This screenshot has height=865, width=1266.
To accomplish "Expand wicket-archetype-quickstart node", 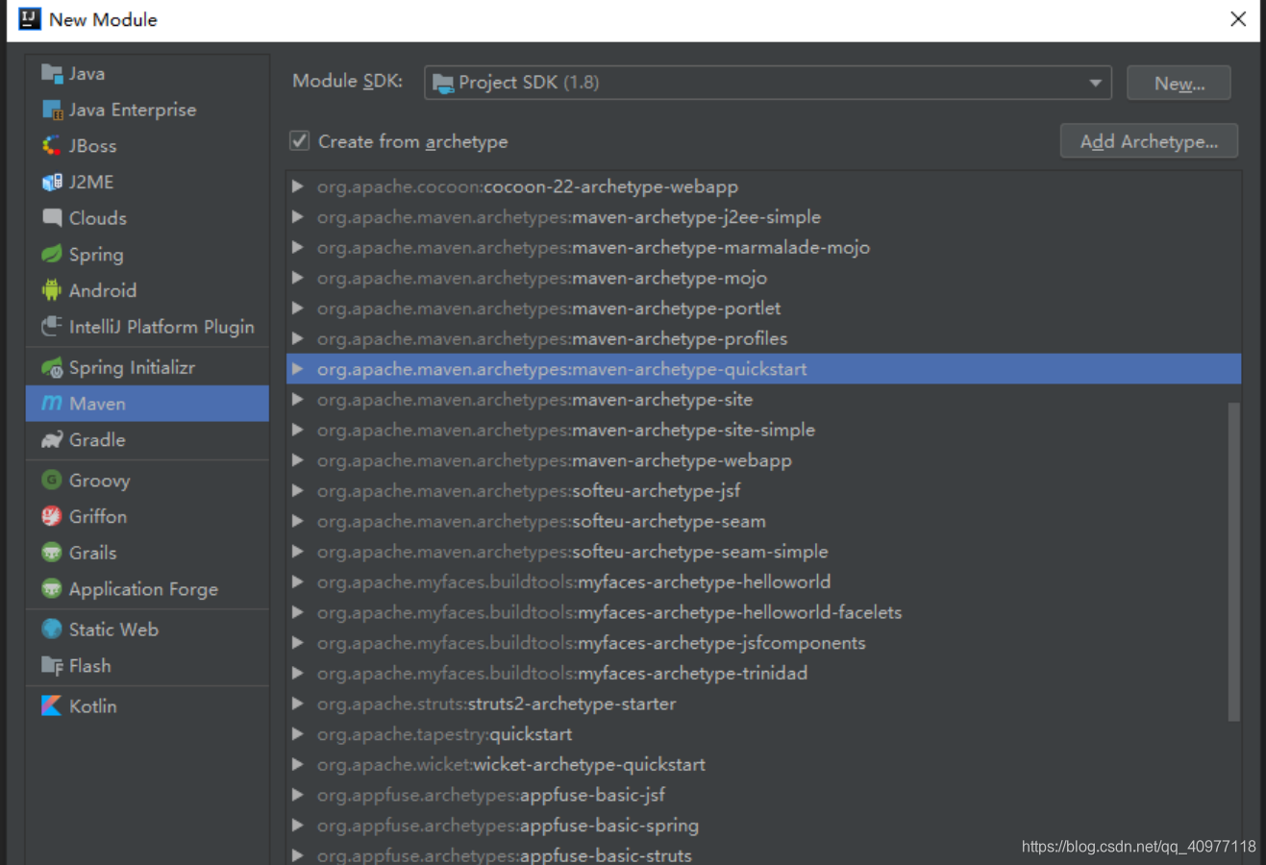I will pos(298,765).
